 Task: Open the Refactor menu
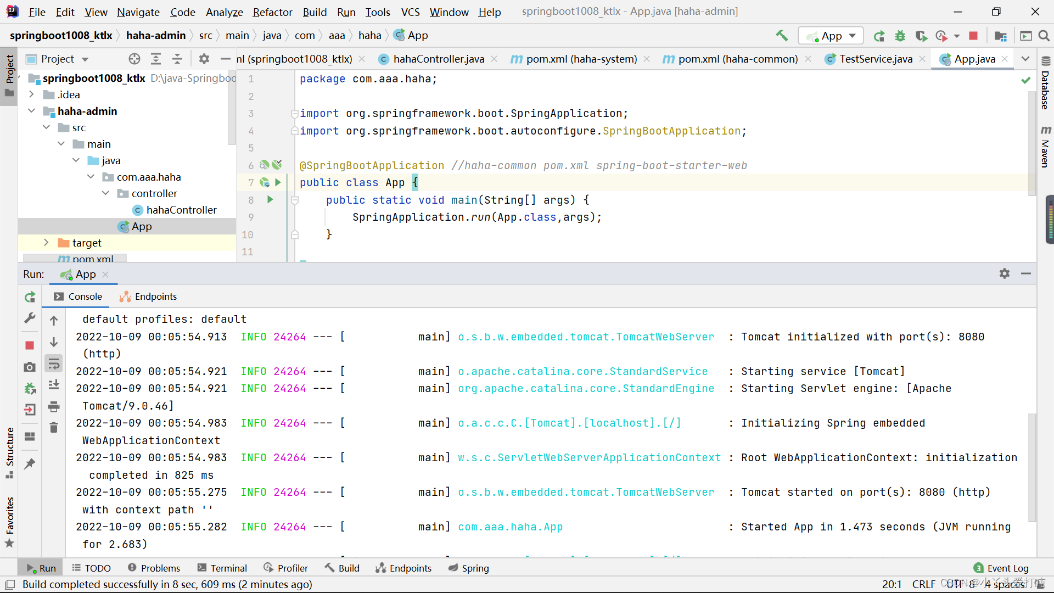tap(272, 12)
